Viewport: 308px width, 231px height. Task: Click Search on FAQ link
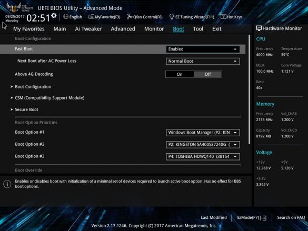(x=291, y=217)
